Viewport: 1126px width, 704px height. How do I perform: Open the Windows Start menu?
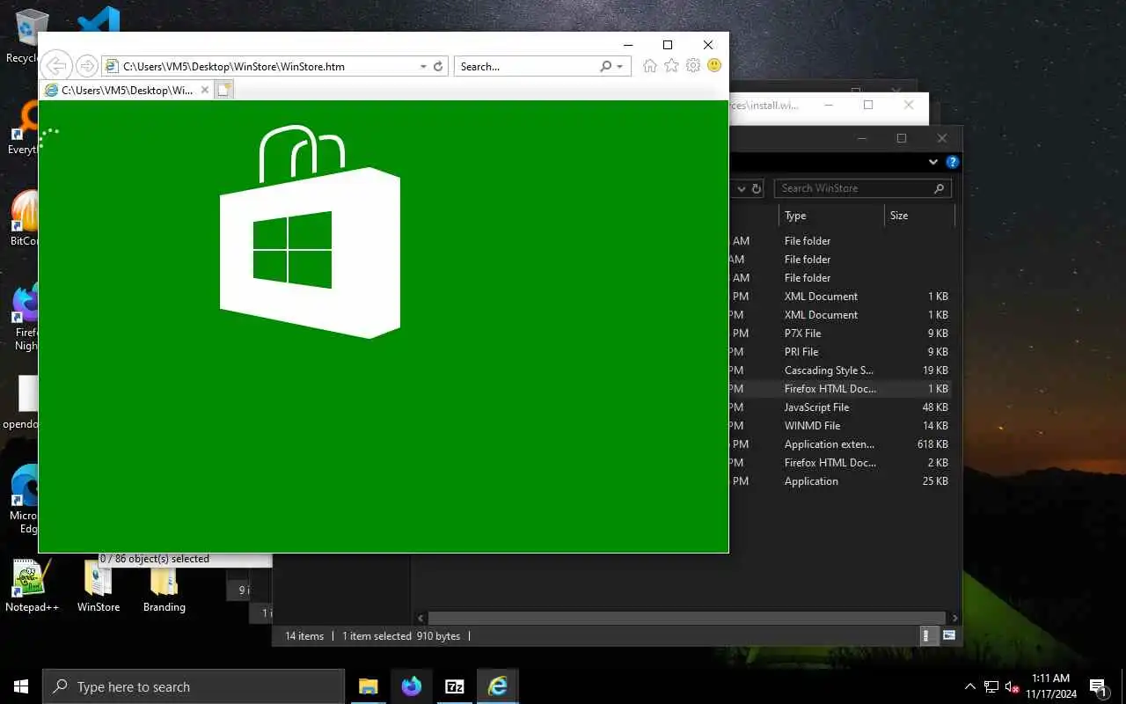[x=21, y=686]
